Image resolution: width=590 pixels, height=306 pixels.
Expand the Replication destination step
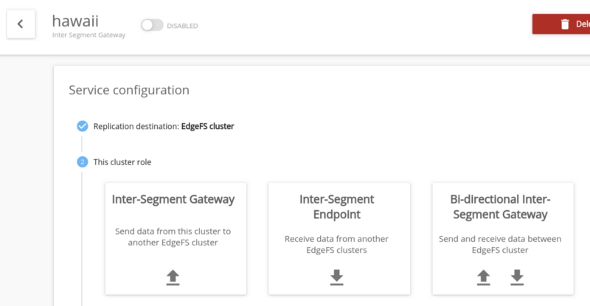pos(163,126)
